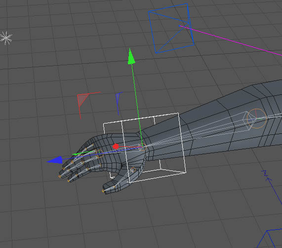
Task: Grab the green Y-axis arrow handle
Action: (x=131, y=56)
